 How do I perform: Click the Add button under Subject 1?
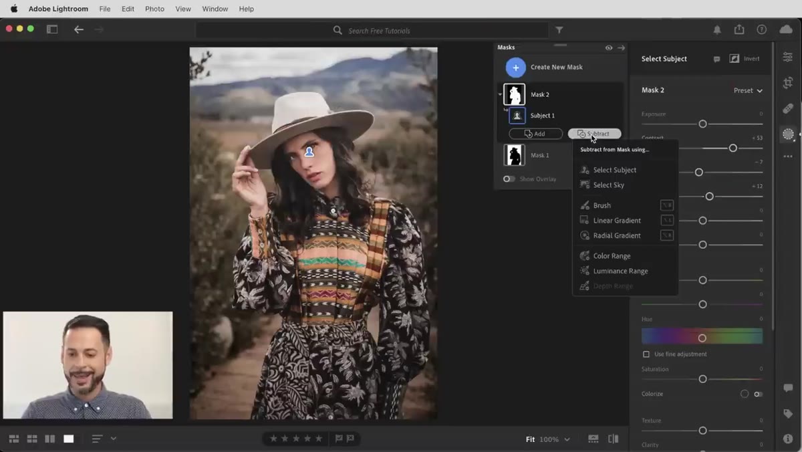click(535, 134)
